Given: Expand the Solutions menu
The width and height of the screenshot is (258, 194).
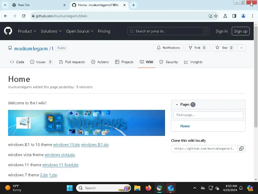Looking at the screenshot, I should pos(51,31).
